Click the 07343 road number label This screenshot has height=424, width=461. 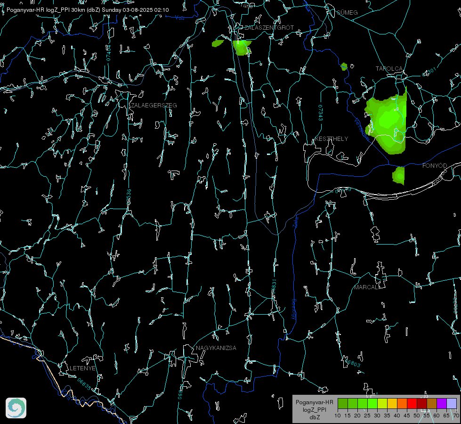point(321,113)
